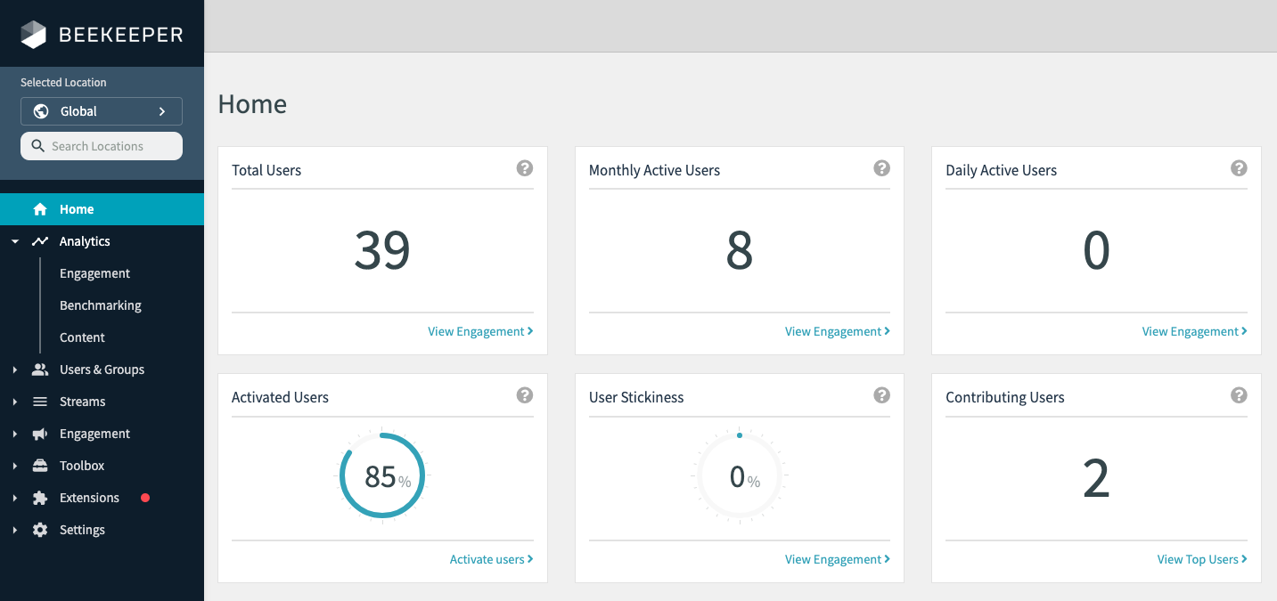Select the Streams list icon
This screenshot has height=601, width=1277.
point(39,401)
